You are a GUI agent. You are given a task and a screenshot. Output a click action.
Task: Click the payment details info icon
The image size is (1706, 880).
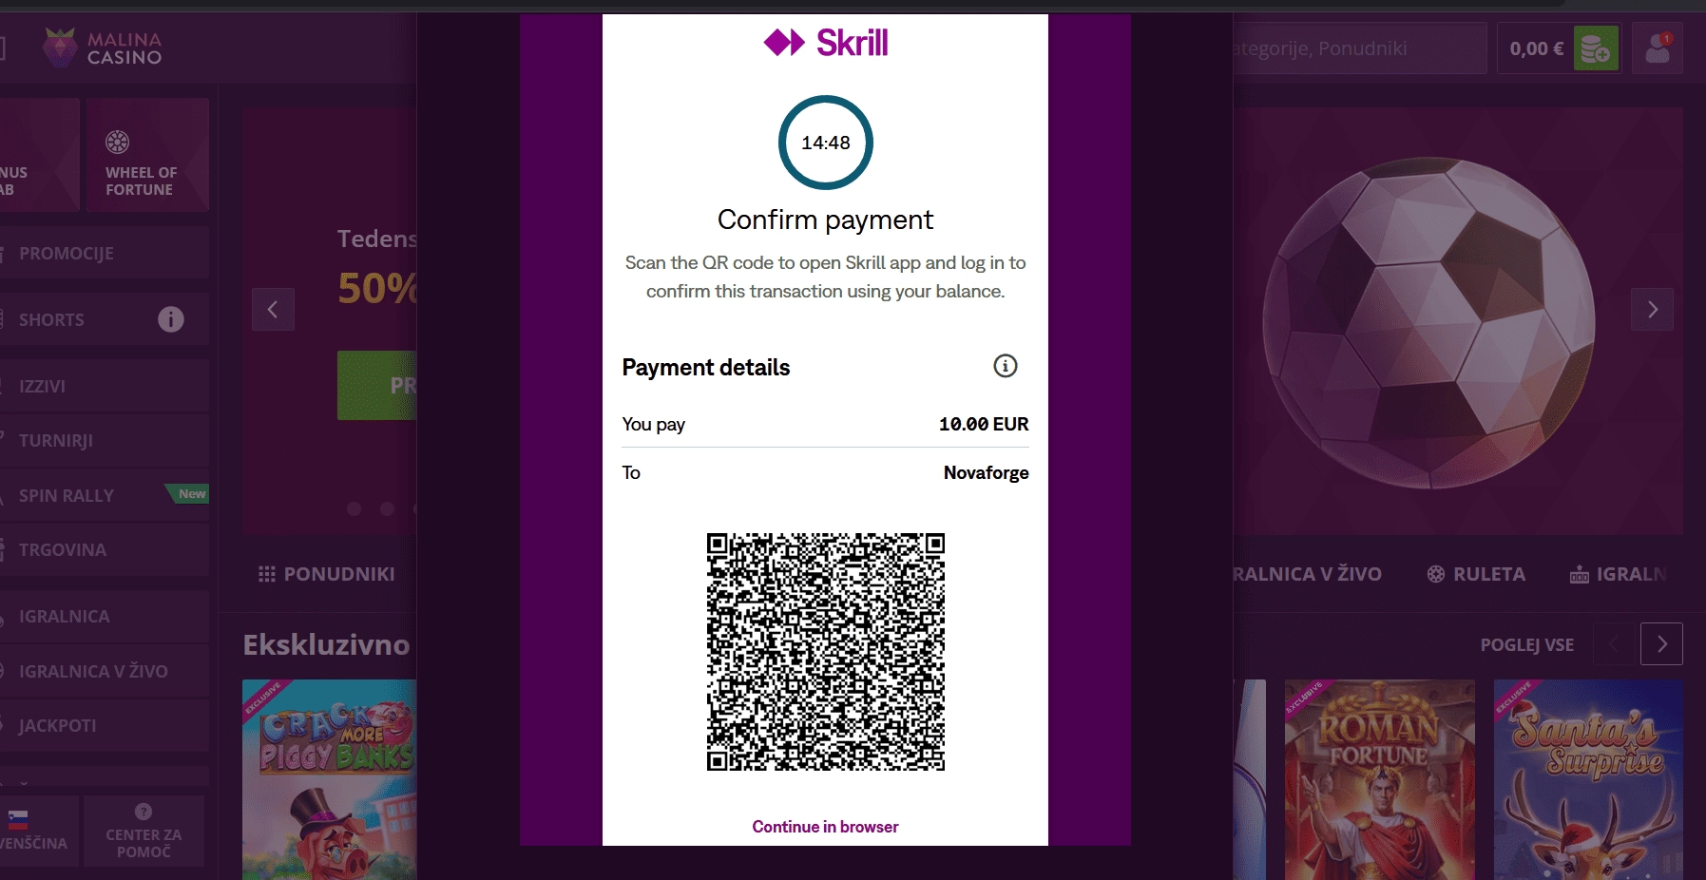[x=1005, y=366]
